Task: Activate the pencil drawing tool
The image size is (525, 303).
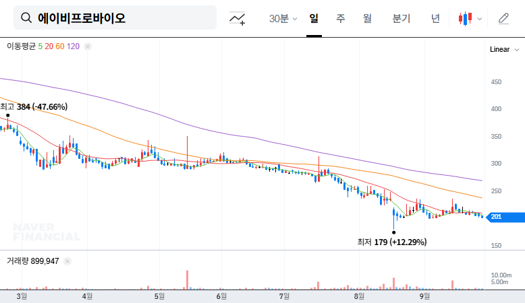Action: coord(503,18)
